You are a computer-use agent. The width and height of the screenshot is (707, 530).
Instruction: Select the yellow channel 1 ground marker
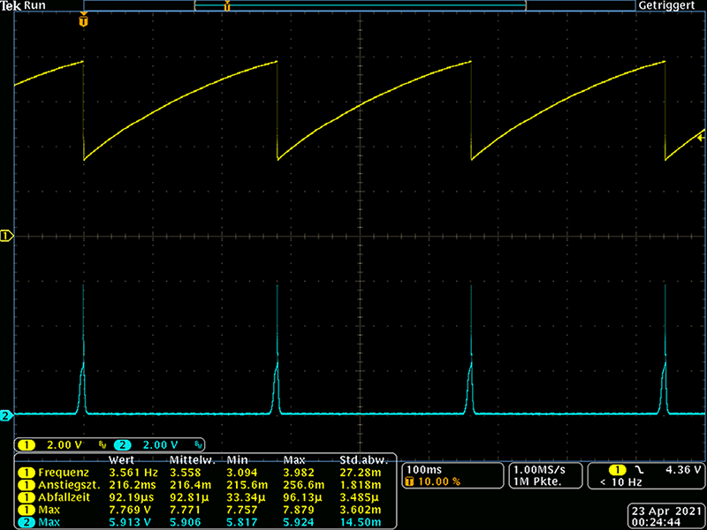coord(6,236)
